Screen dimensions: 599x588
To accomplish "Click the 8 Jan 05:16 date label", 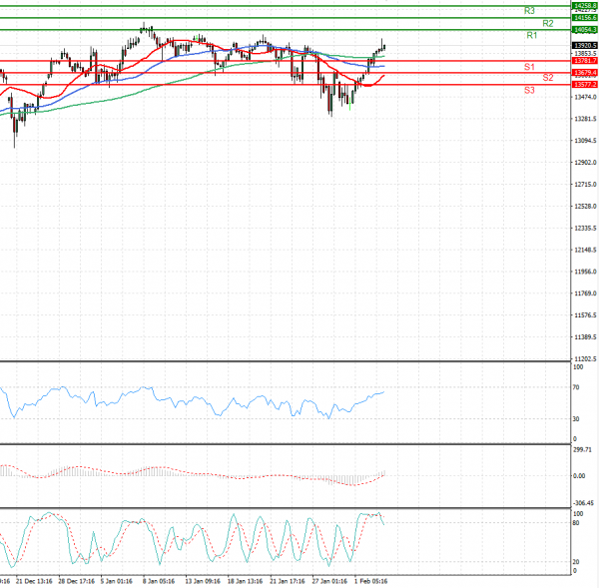I will coord(159,581).
